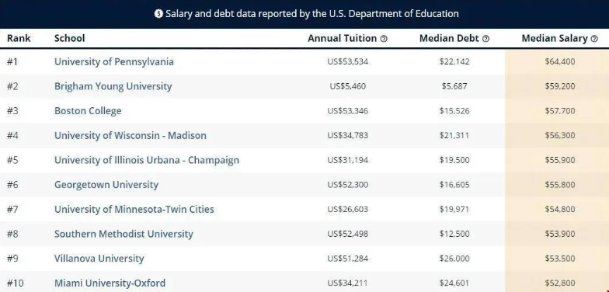Screen dimensions: 609x292
Task: Sort by Annual Tuition column header
Action: (x=342, y=39)
